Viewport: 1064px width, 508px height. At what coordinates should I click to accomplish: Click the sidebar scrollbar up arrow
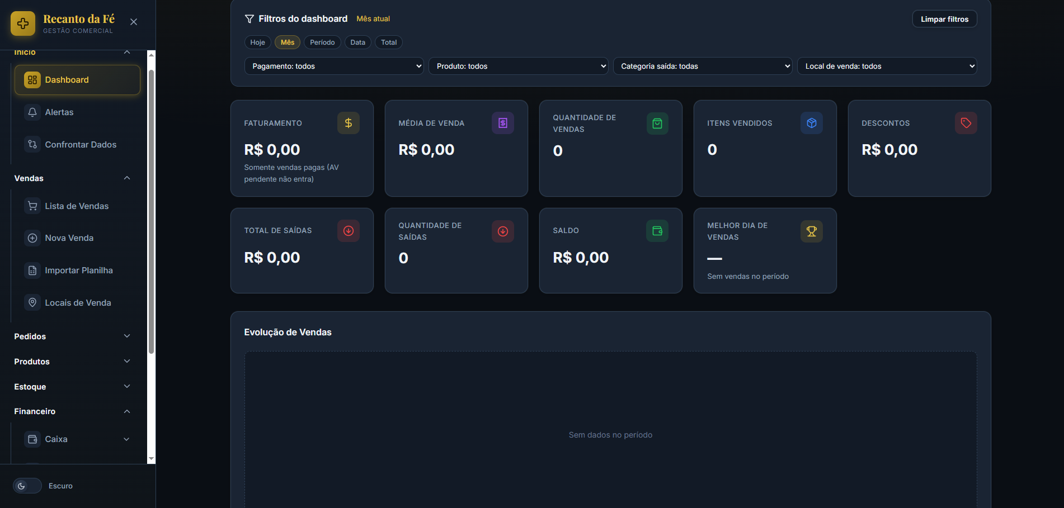151,55
